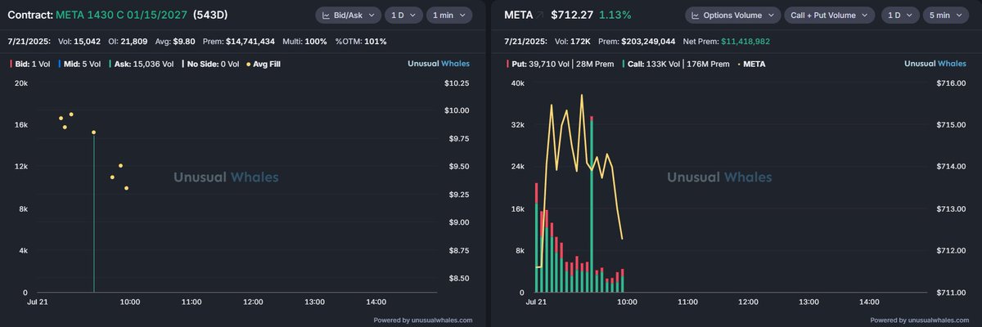Toggle the META price line in legend
The image size is (982, 327).
click(x=751, y=63)
